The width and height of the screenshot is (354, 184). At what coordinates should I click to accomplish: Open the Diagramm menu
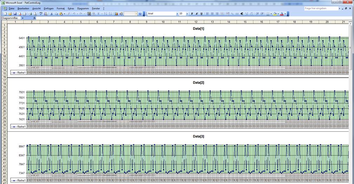(x=83, y=8)
